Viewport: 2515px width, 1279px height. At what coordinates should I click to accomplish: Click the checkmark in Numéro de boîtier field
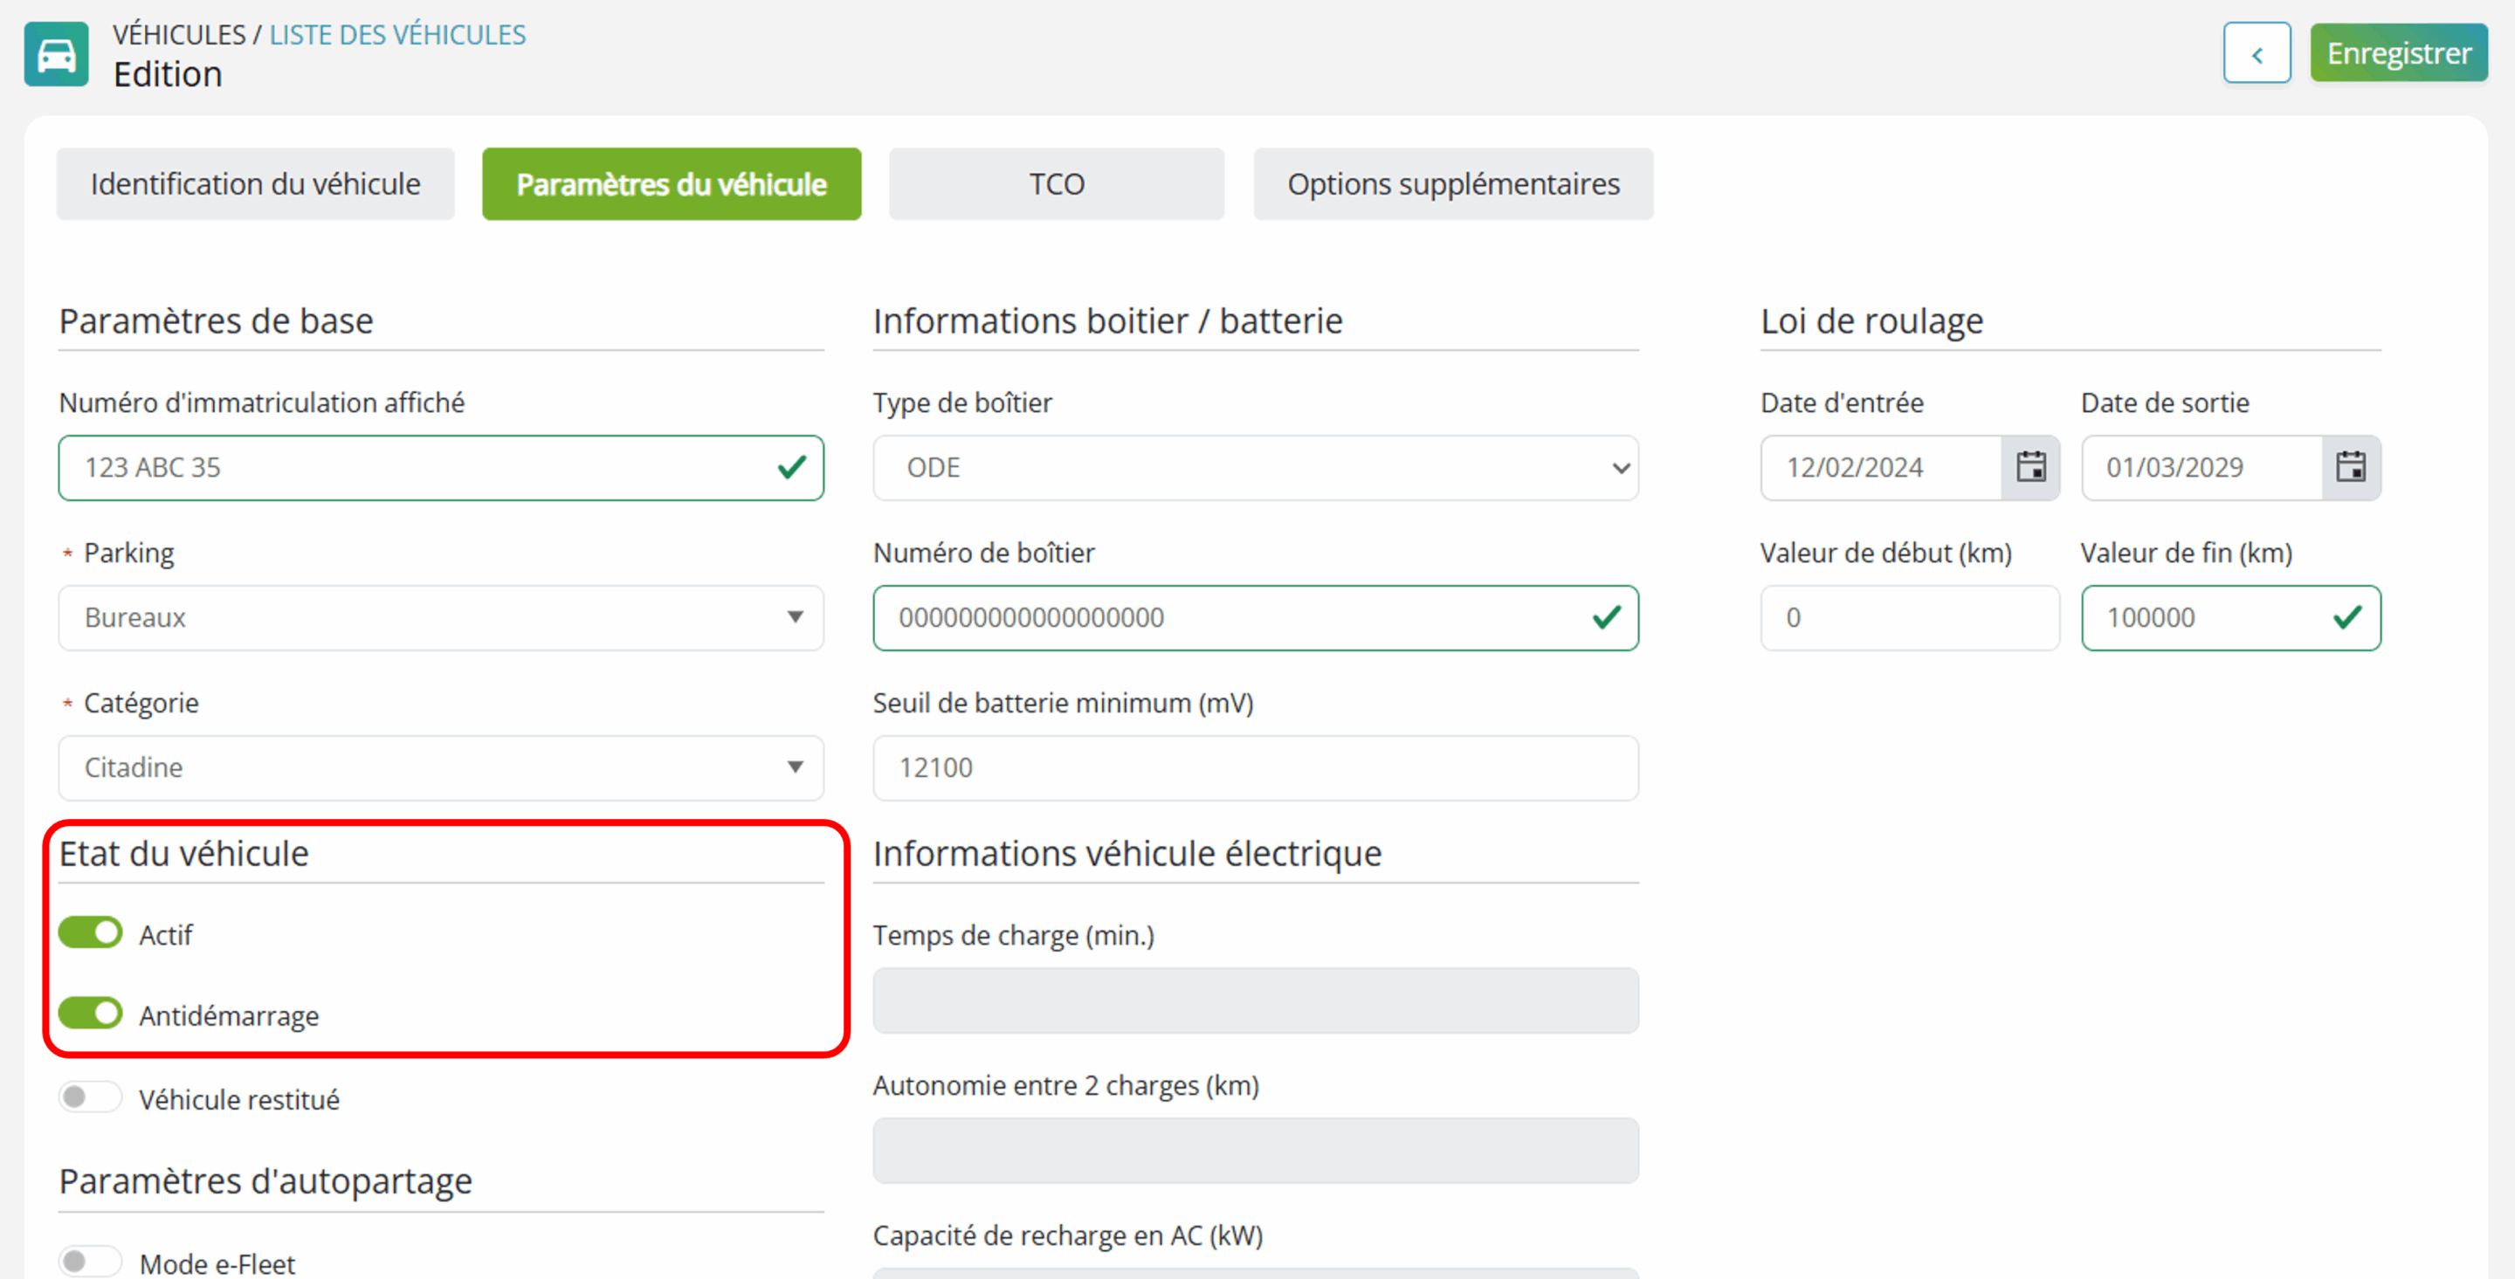[1606, 618]
